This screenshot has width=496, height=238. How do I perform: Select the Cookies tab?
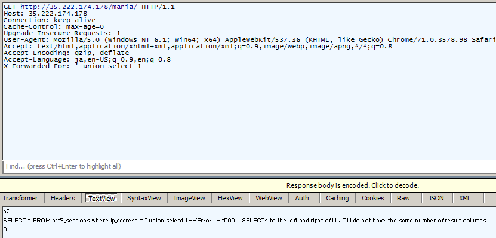(372, 198)
